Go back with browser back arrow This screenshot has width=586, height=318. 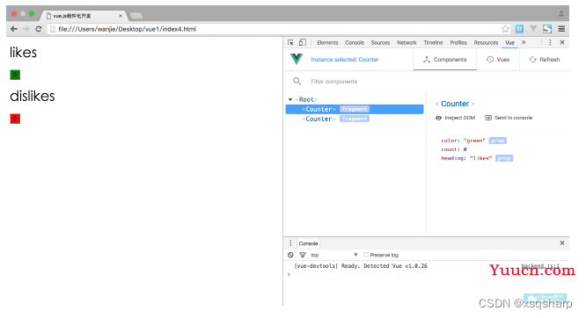(14, 29)
